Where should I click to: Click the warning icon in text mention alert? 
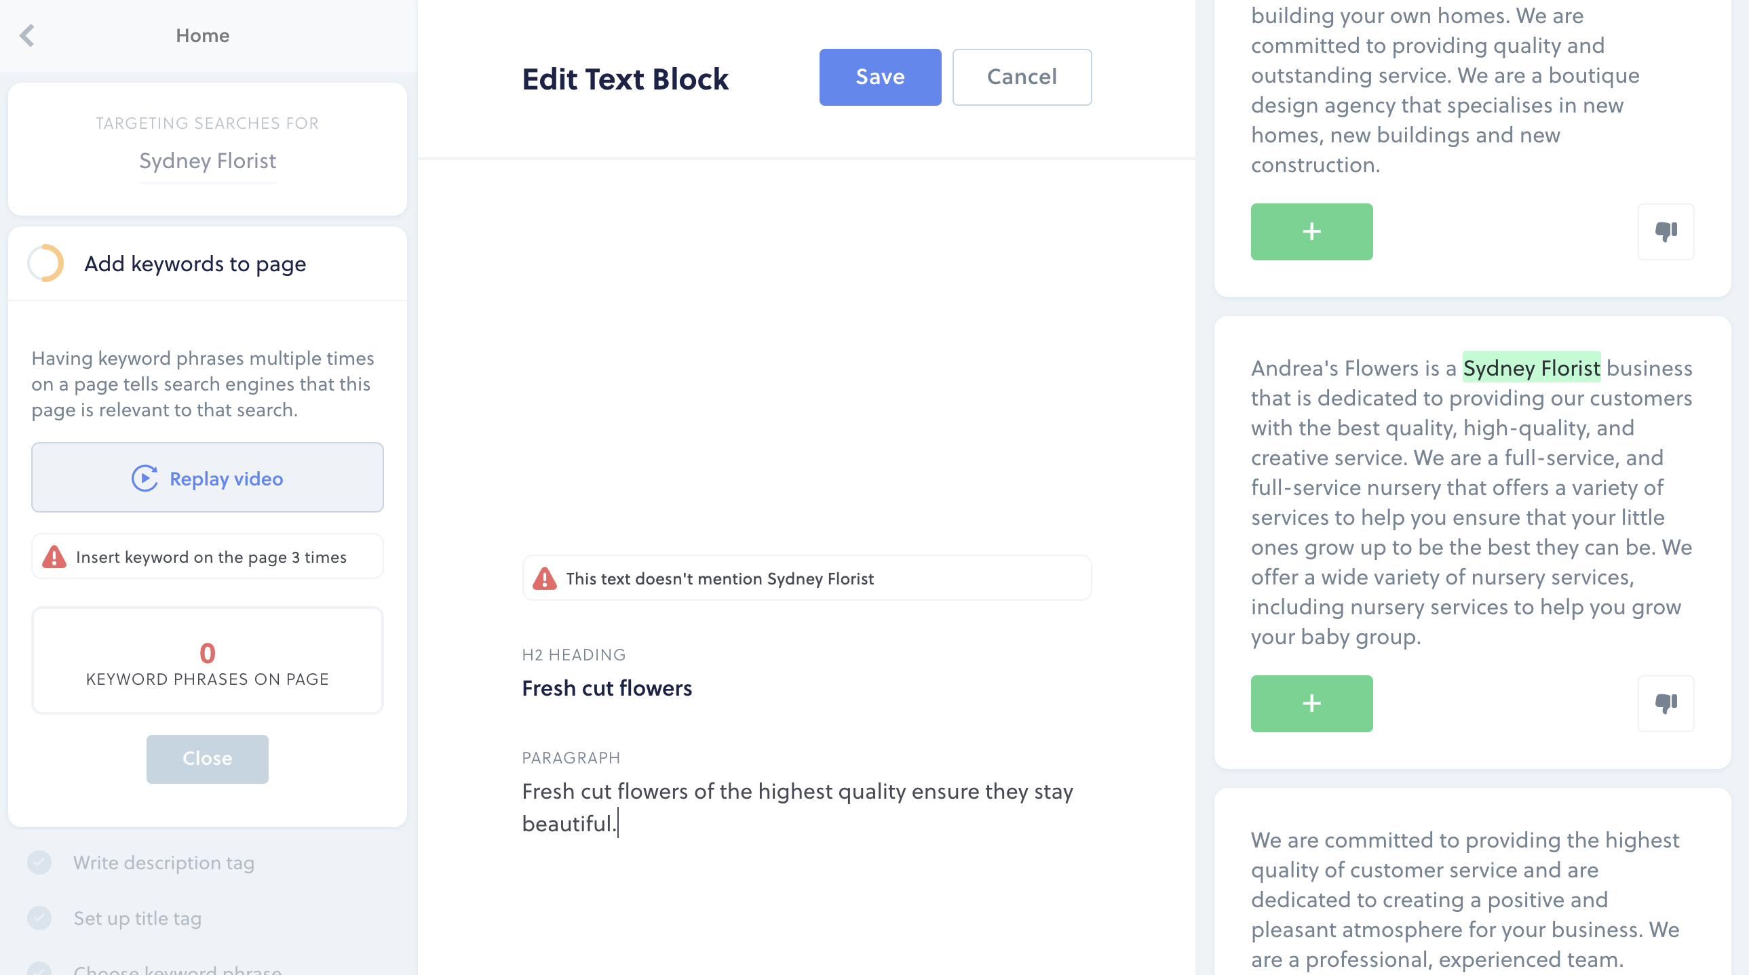tap(545, 578)
